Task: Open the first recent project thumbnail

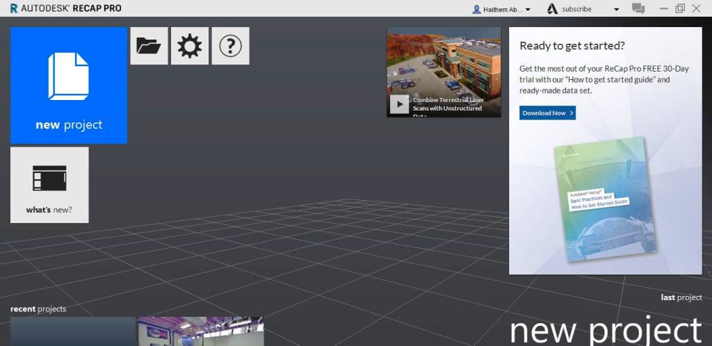Action: (73, 331)
